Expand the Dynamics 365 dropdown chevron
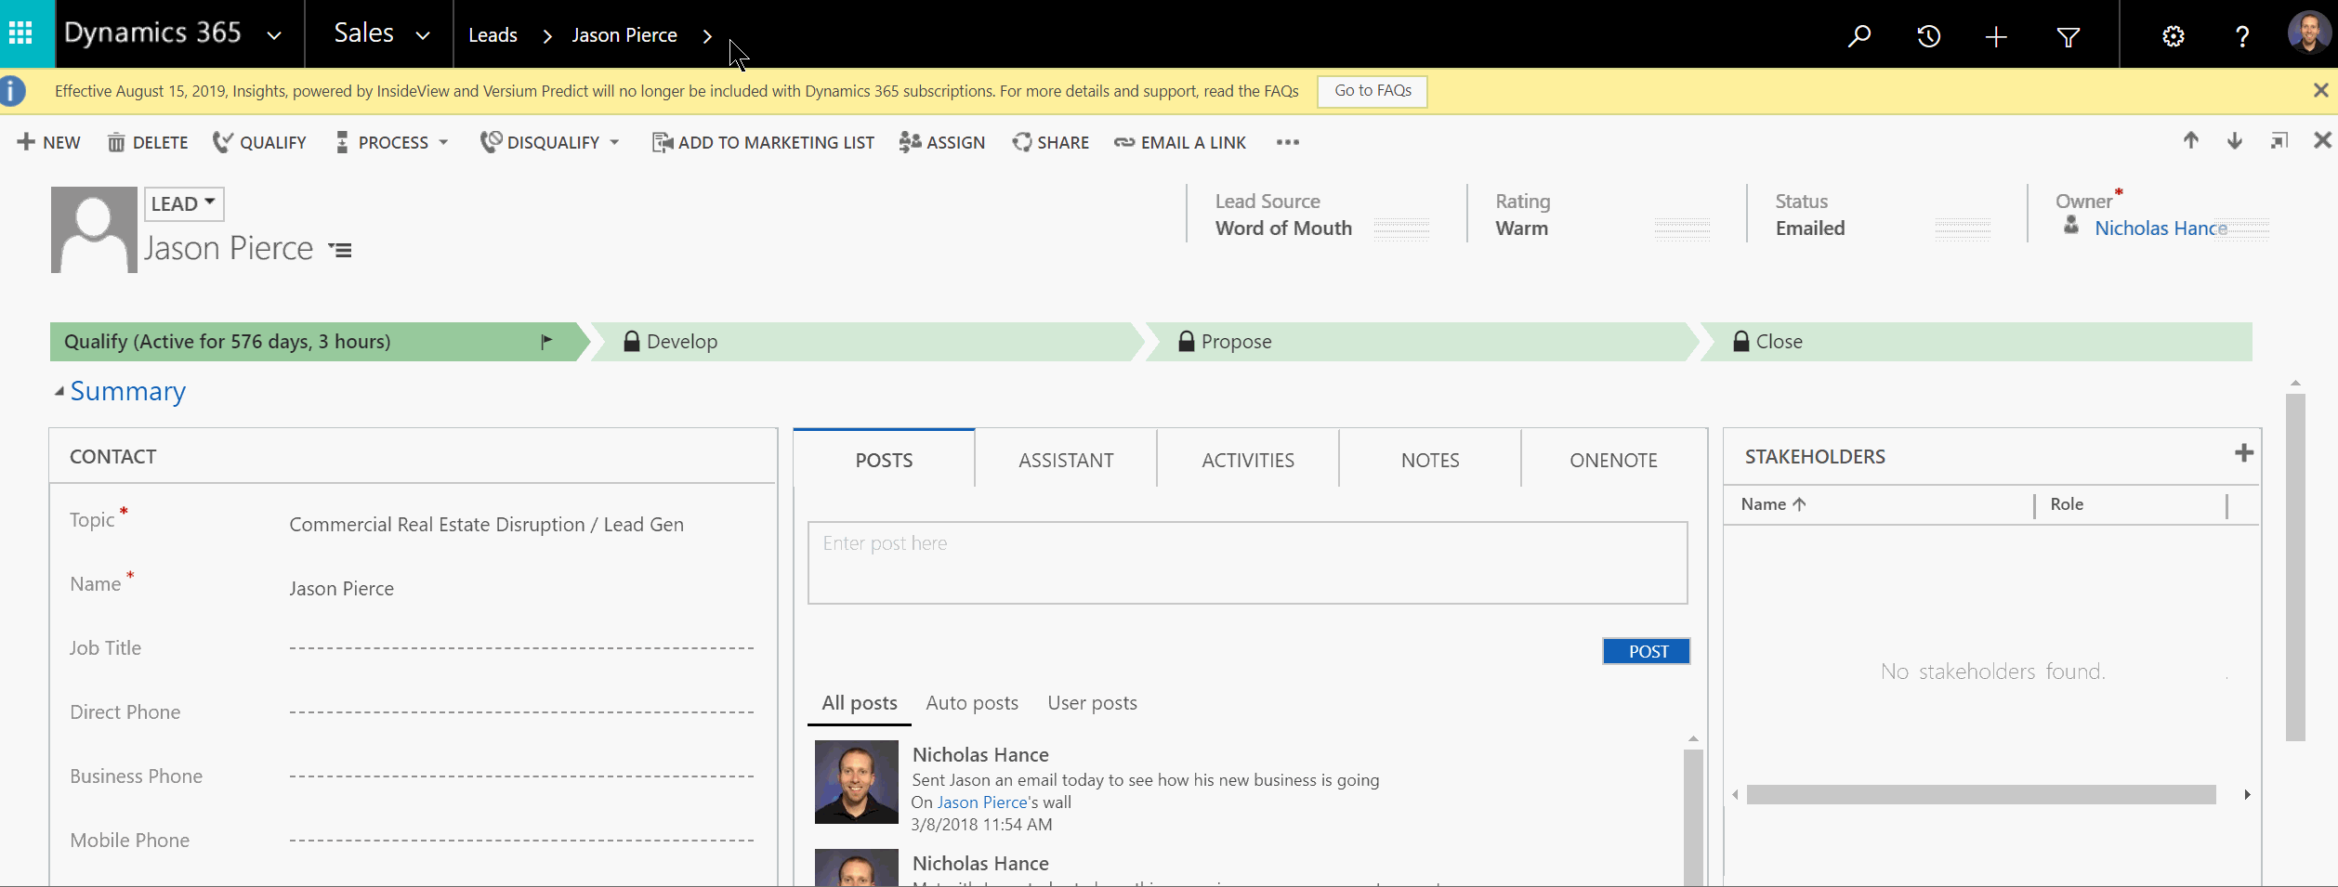 coord(274,35)
